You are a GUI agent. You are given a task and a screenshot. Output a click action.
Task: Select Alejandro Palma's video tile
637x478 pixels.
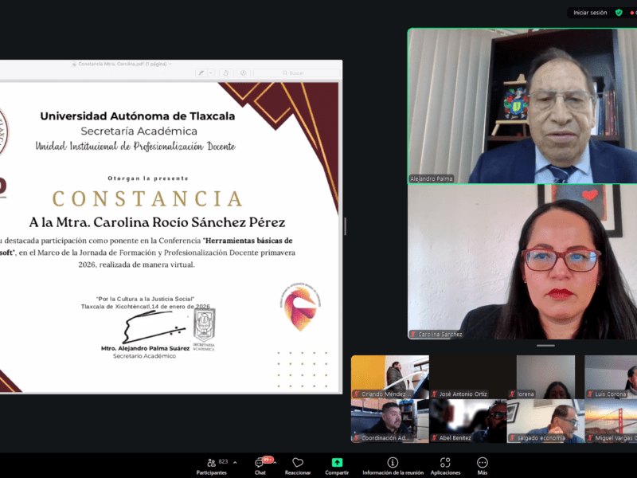(522, 106)
